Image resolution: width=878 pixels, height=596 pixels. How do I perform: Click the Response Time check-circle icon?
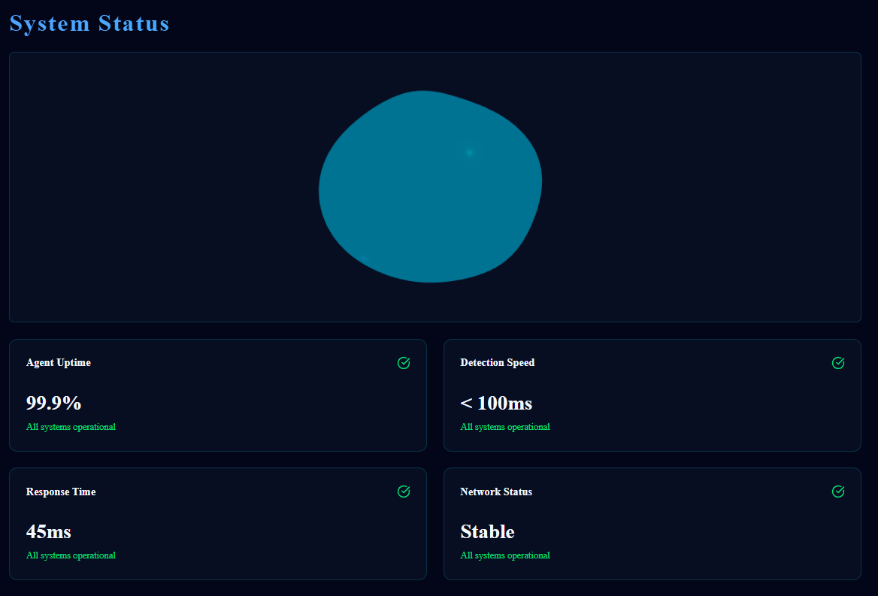click(x=404, y=492)
